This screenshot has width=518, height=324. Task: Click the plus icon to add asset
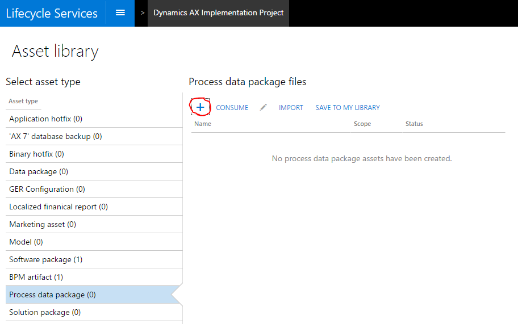pyautogui.click(x=200, y=107)
